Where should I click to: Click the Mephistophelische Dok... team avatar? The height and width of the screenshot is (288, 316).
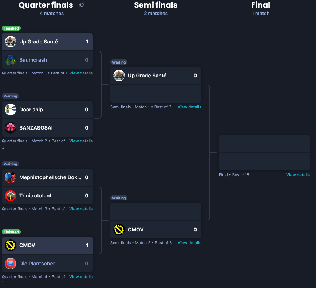pos(11,177)
